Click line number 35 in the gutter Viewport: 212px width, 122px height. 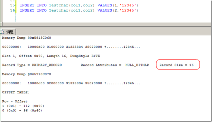pyautogui.click(x=13, y=5)
